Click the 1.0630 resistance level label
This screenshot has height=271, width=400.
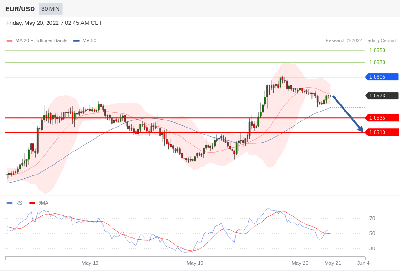click(x=377, y=62)
